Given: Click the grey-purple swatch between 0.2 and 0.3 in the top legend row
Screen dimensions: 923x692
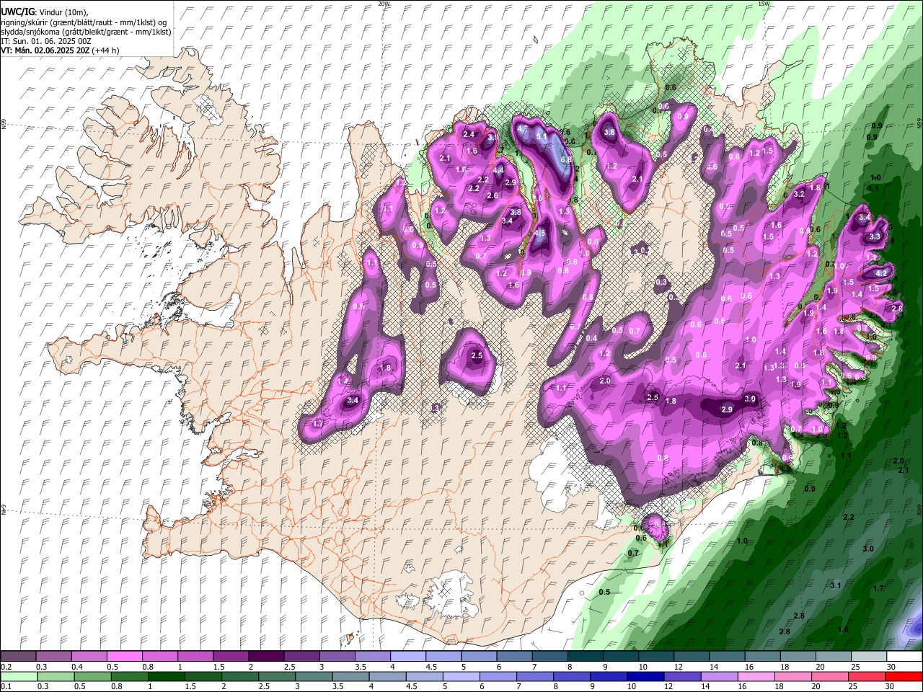Looking at the screenshot, I should click(x=18, y=657).
